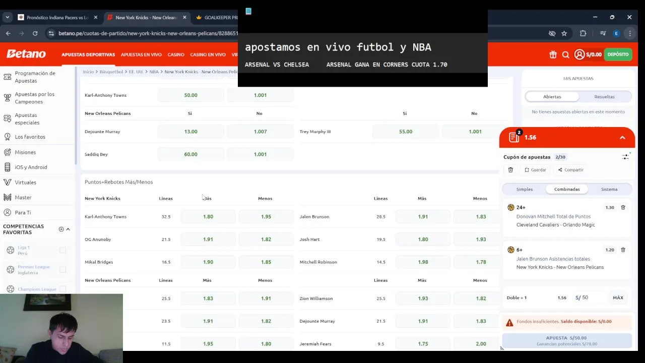Remove the Donovan Mitchell bet via trash icon
The height and width of the screenshot is (363, 645).
(623, 207)
